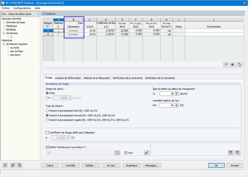This screenshot has height=177, width=248.
Task: Click the eye view mode icon
Action: [232, 65]
